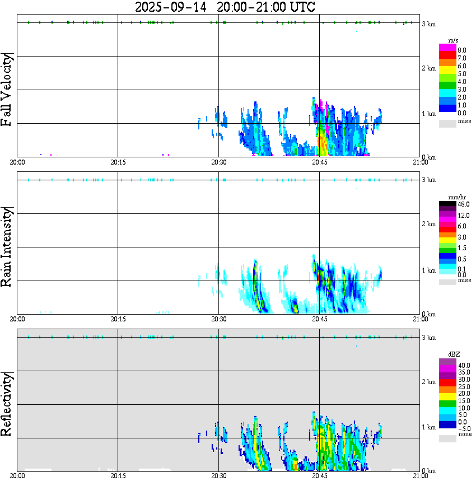Select purple 12.0 mm/hr legend swatch
Viewport: 476px width, 486px height.
447,214
